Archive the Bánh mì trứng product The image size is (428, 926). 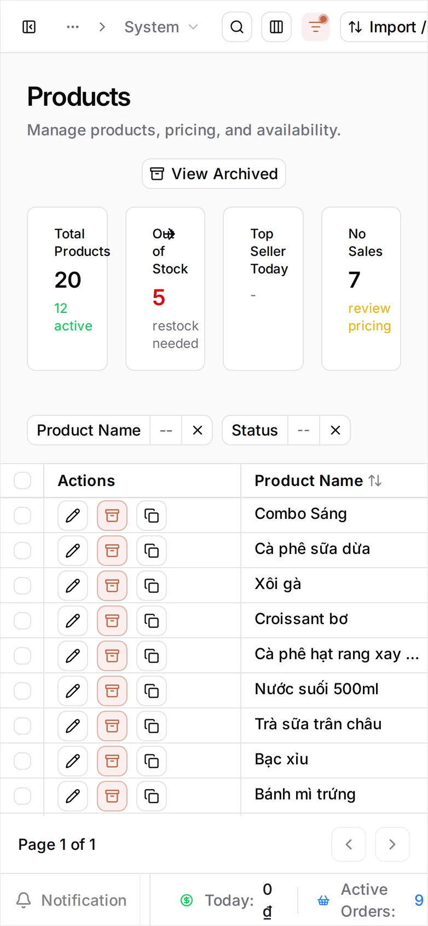coord(112,796)
